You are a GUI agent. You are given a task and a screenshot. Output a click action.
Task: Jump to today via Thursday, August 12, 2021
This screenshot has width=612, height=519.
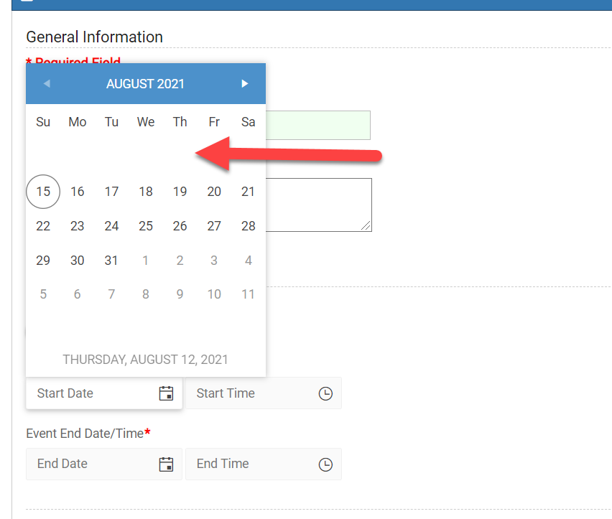145,359
